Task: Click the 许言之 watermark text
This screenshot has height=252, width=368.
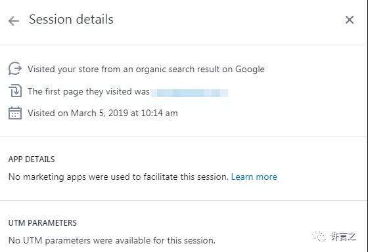Action: pos(343,236)
